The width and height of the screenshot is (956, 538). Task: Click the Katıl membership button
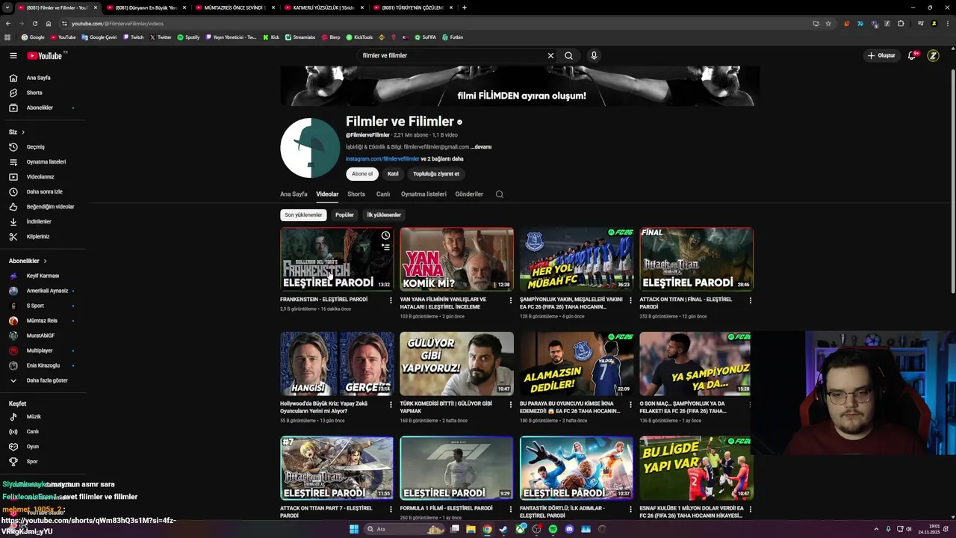coord(393,174)
